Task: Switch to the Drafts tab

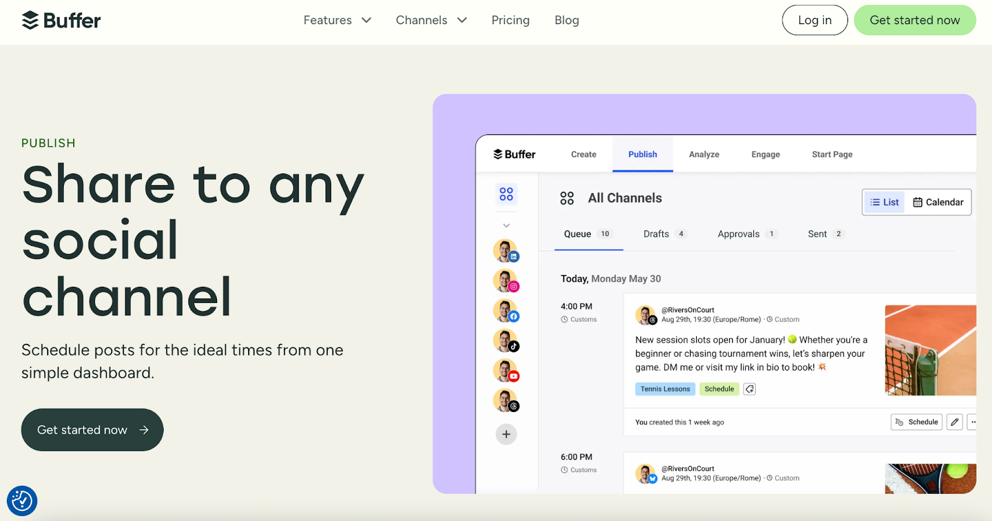Action: coord(656,234)
